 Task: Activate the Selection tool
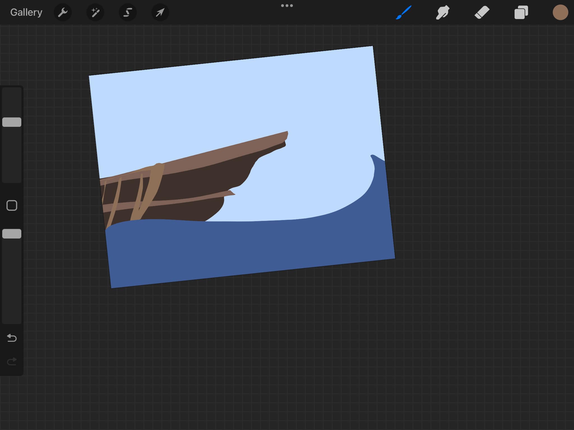128,12
